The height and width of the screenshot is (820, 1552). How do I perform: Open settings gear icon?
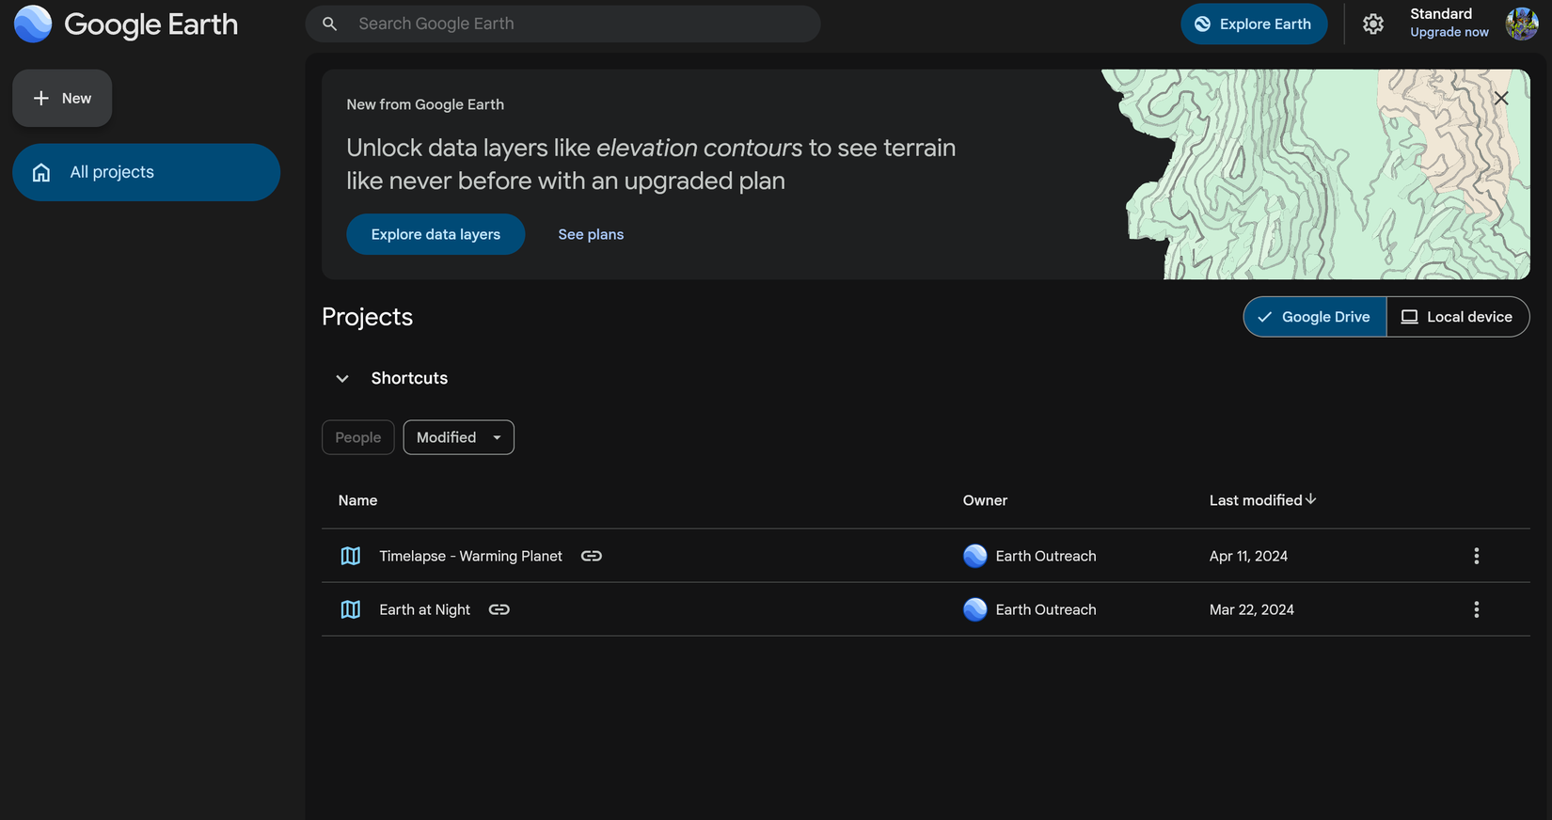[1373, 24]
